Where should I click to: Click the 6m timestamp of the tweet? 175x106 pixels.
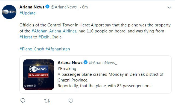point(85,7)
